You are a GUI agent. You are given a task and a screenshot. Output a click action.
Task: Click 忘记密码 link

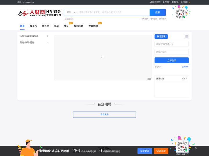[158, 67]
